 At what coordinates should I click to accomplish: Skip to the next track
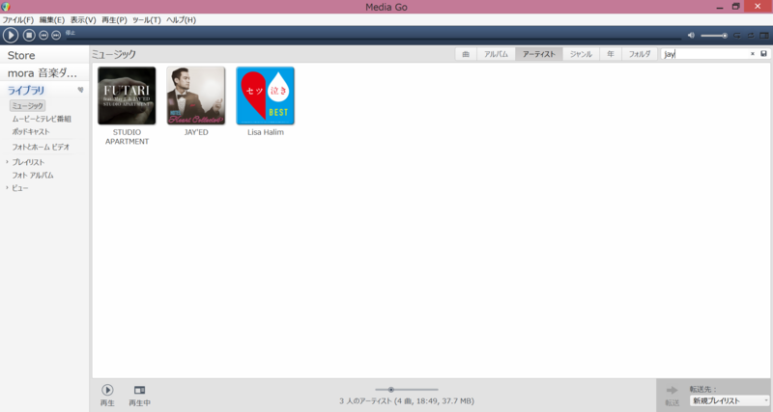coord(56,36)
